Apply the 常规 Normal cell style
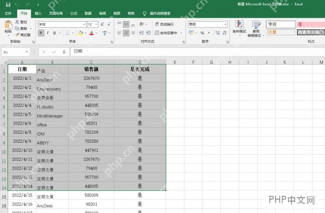Screen dimensions: 325x213 (281, 24)
